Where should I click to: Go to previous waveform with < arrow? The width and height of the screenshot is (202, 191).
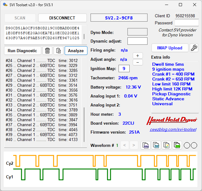tap(124, 145)
